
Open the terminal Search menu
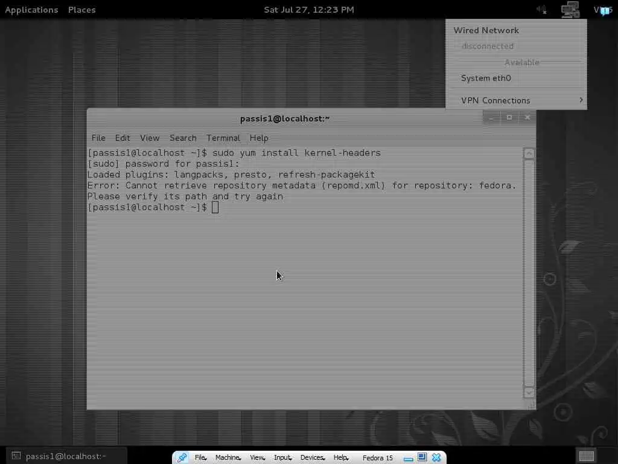(183, 138)
